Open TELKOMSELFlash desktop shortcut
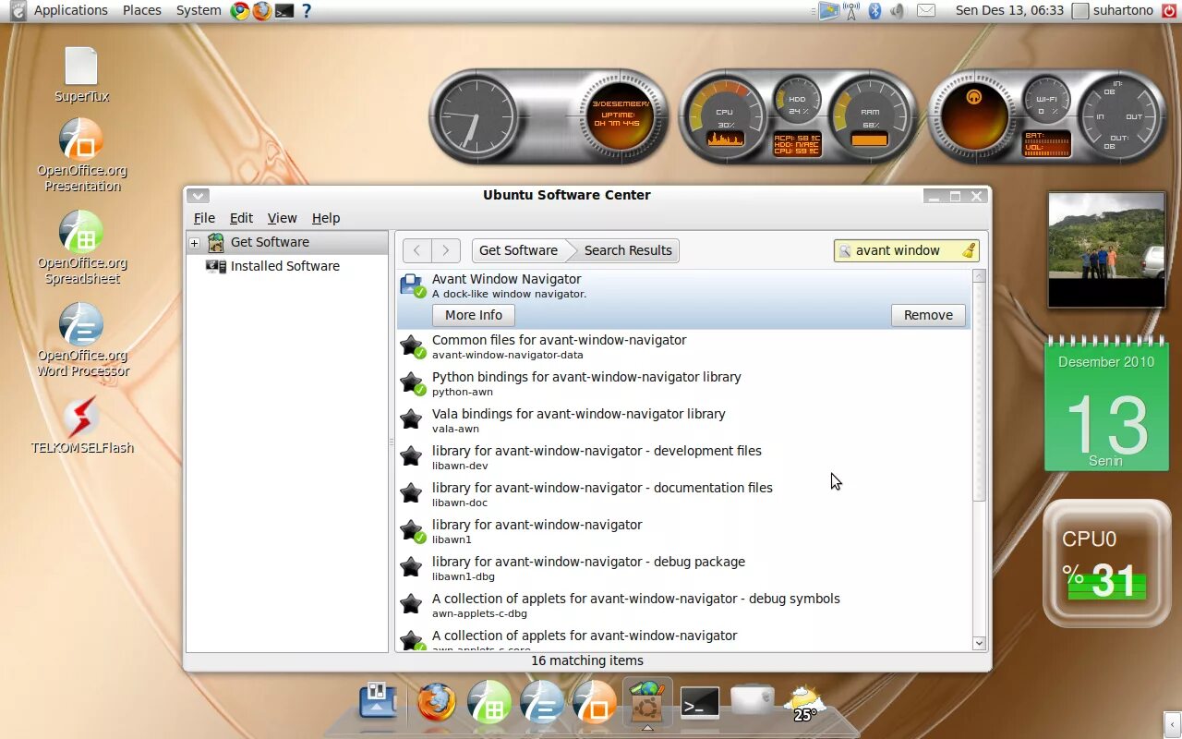1182x739 pixels. 81,418
